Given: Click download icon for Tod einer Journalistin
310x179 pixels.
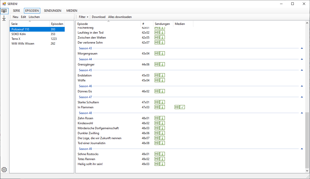Looking at the screenshot, I should pyautogui.click(x=162, y=143).
